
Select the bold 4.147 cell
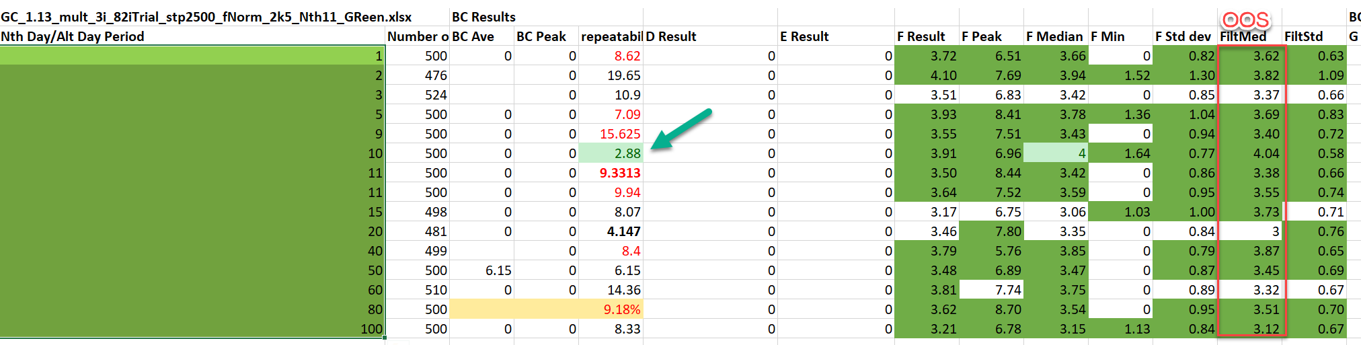point(611,231)
